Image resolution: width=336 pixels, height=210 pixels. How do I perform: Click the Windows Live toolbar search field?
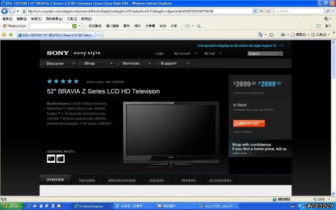[x=50, y=26]
